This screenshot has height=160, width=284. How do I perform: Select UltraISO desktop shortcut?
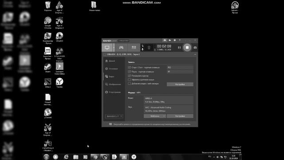click(x=59, y=37)
